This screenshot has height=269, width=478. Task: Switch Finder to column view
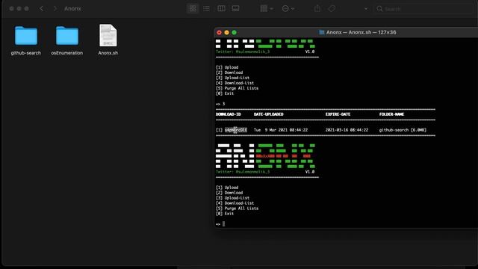(221, 8)
